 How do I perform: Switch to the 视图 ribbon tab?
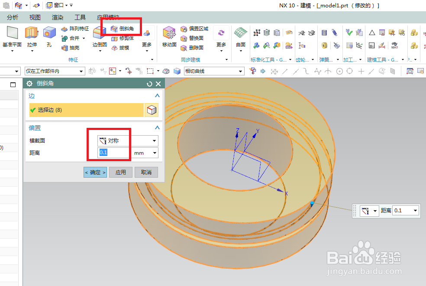coord(35,17)
